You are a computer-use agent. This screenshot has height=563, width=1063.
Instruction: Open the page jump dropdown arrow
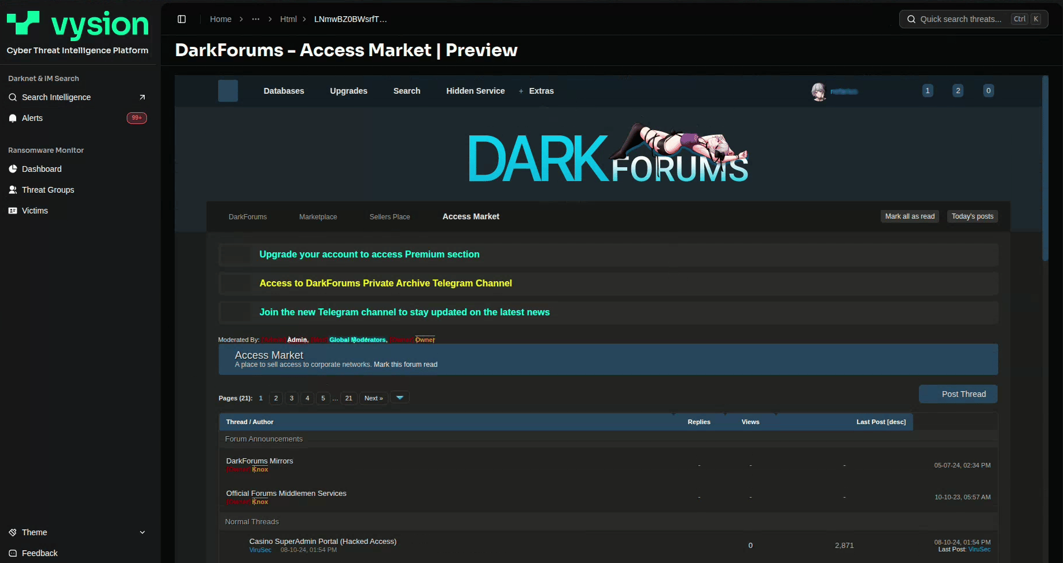(x=400, y=398)
